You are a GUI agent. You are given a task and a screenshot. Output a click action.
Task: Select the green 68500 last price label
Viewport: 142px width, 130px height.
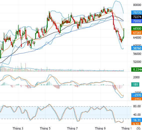click(137, 28)
